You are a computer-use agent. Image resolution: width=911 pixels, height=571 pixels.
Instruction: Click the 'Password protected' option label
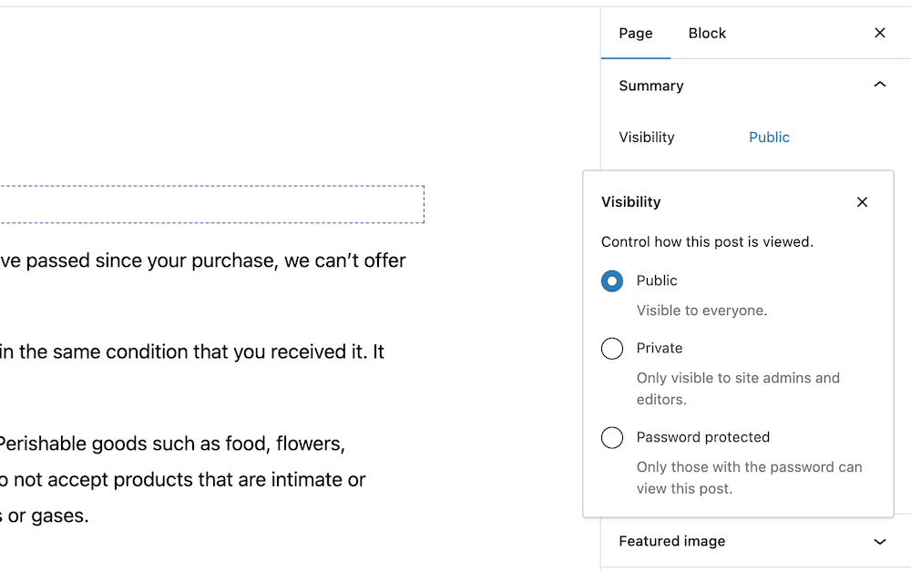pyautogui.click(x=702, y=437)
